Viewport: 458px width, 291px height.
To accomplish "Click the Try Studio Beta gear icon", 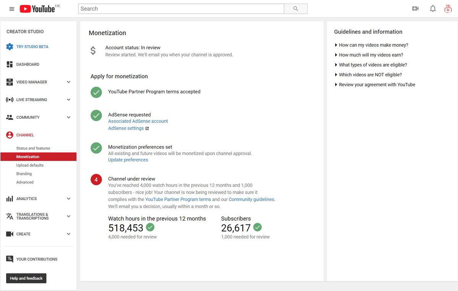I will pos(10,47).
